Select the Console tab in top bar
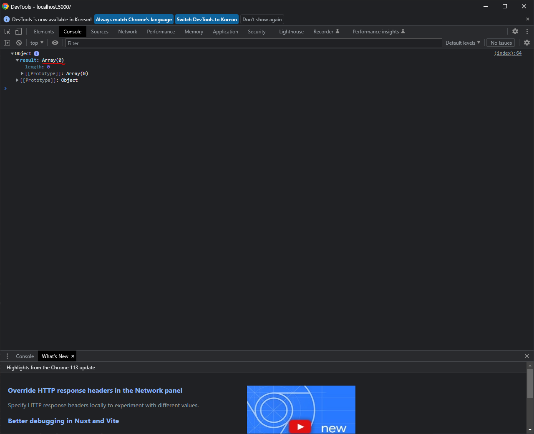 point(73,32)
